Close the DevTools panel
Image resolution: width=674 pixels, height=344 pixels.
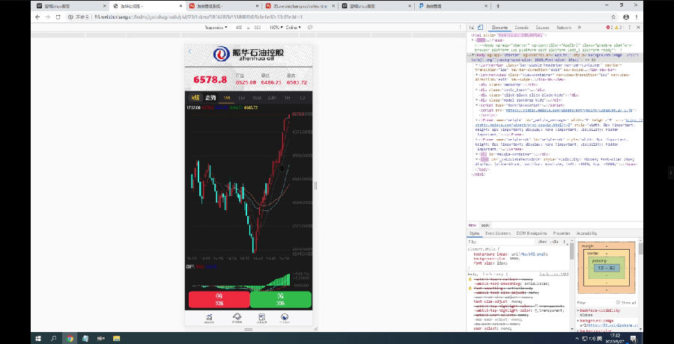click(638, 28)
